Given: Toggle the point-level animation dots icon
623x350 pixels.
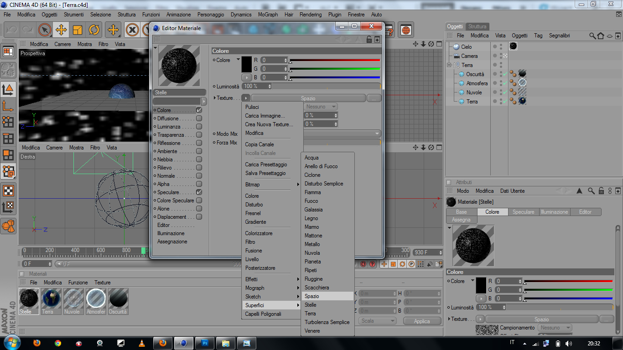Looking at the screenshot, I should (421, 264).
